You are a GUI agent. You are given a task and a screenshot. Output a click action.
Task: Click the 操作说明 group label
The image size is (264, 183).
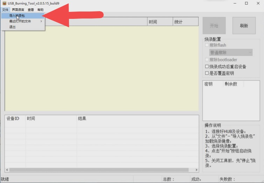(x=213, y=125)
